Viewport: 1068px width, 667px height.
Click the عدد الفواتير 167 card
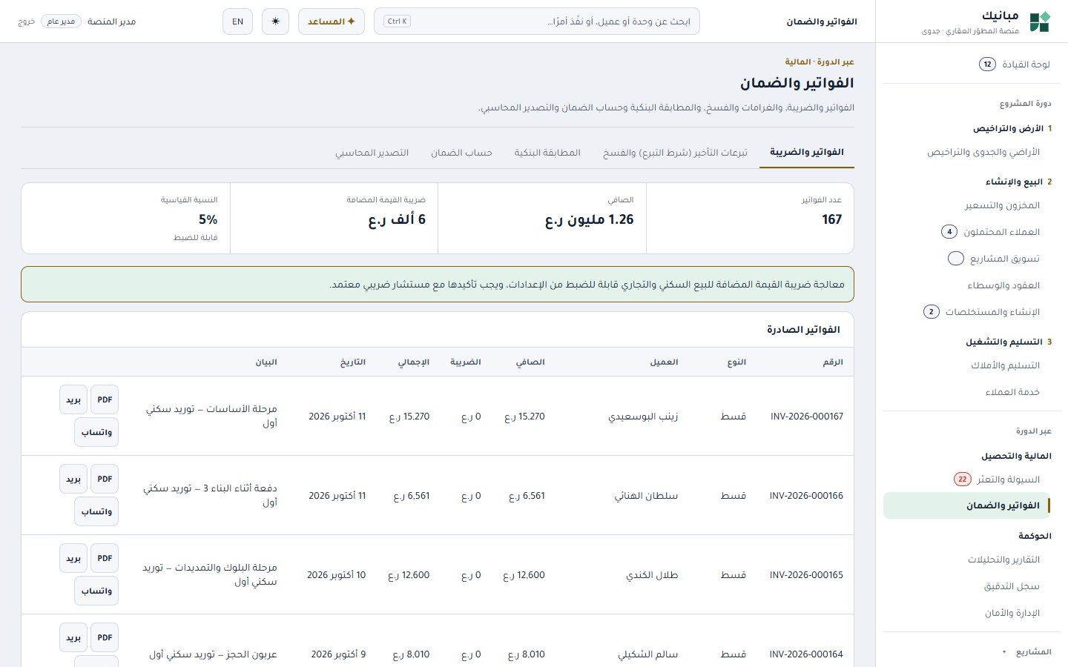coord(750,219)
